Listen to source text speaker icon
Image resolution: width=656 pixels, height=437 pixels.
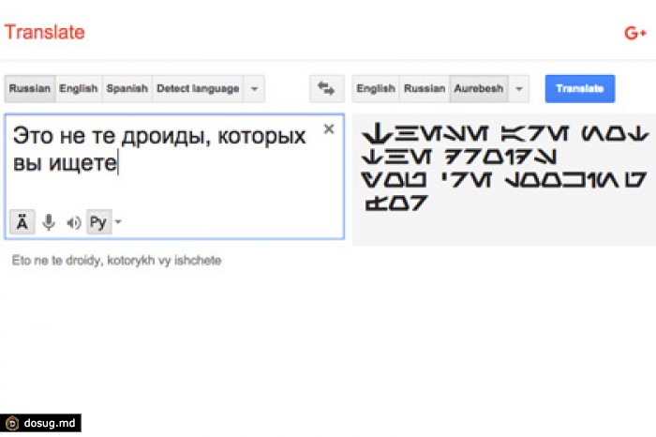(x=74, y=222)
